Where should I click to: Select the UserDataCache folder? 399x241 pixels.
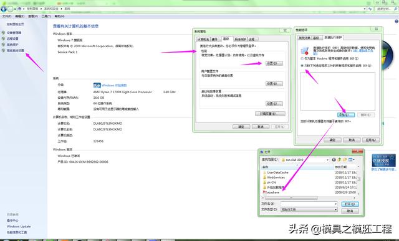(x=277, y=173)
